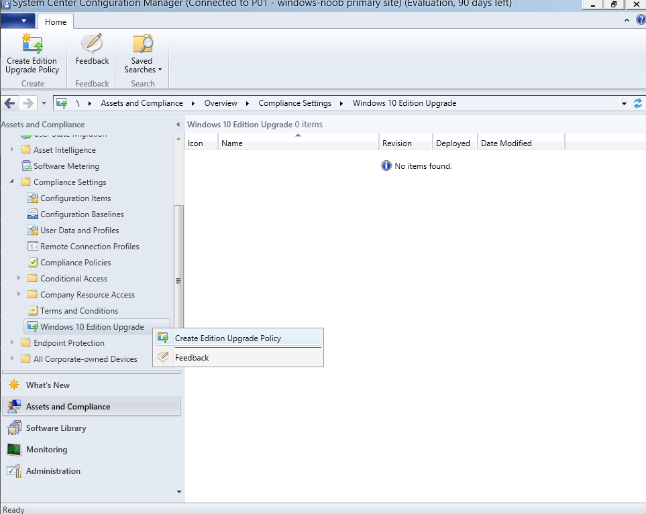Select Conditional Access in the tree
Image resolution: width=646 pixels, height=514 pixels.
(74, 279)
